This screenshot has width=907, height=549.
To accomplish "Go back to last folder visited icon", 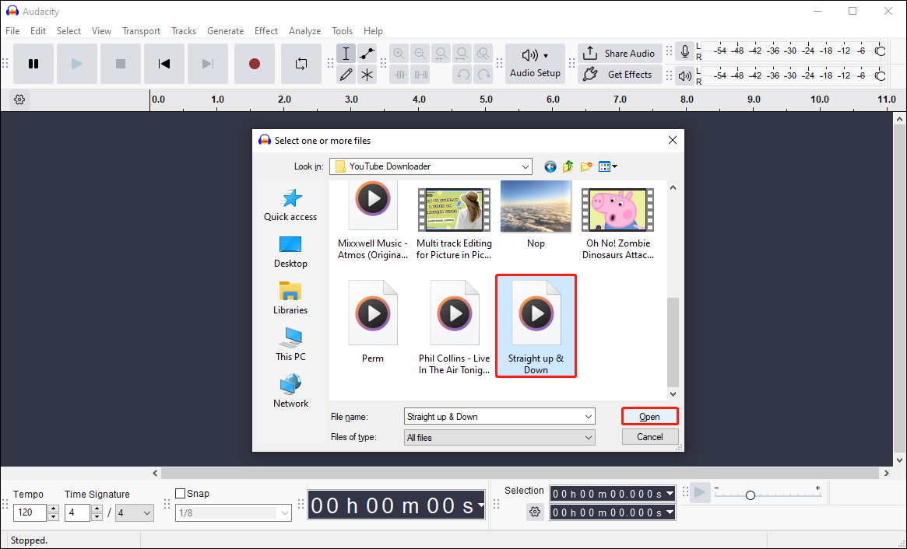I will click(x=550, y=166).
